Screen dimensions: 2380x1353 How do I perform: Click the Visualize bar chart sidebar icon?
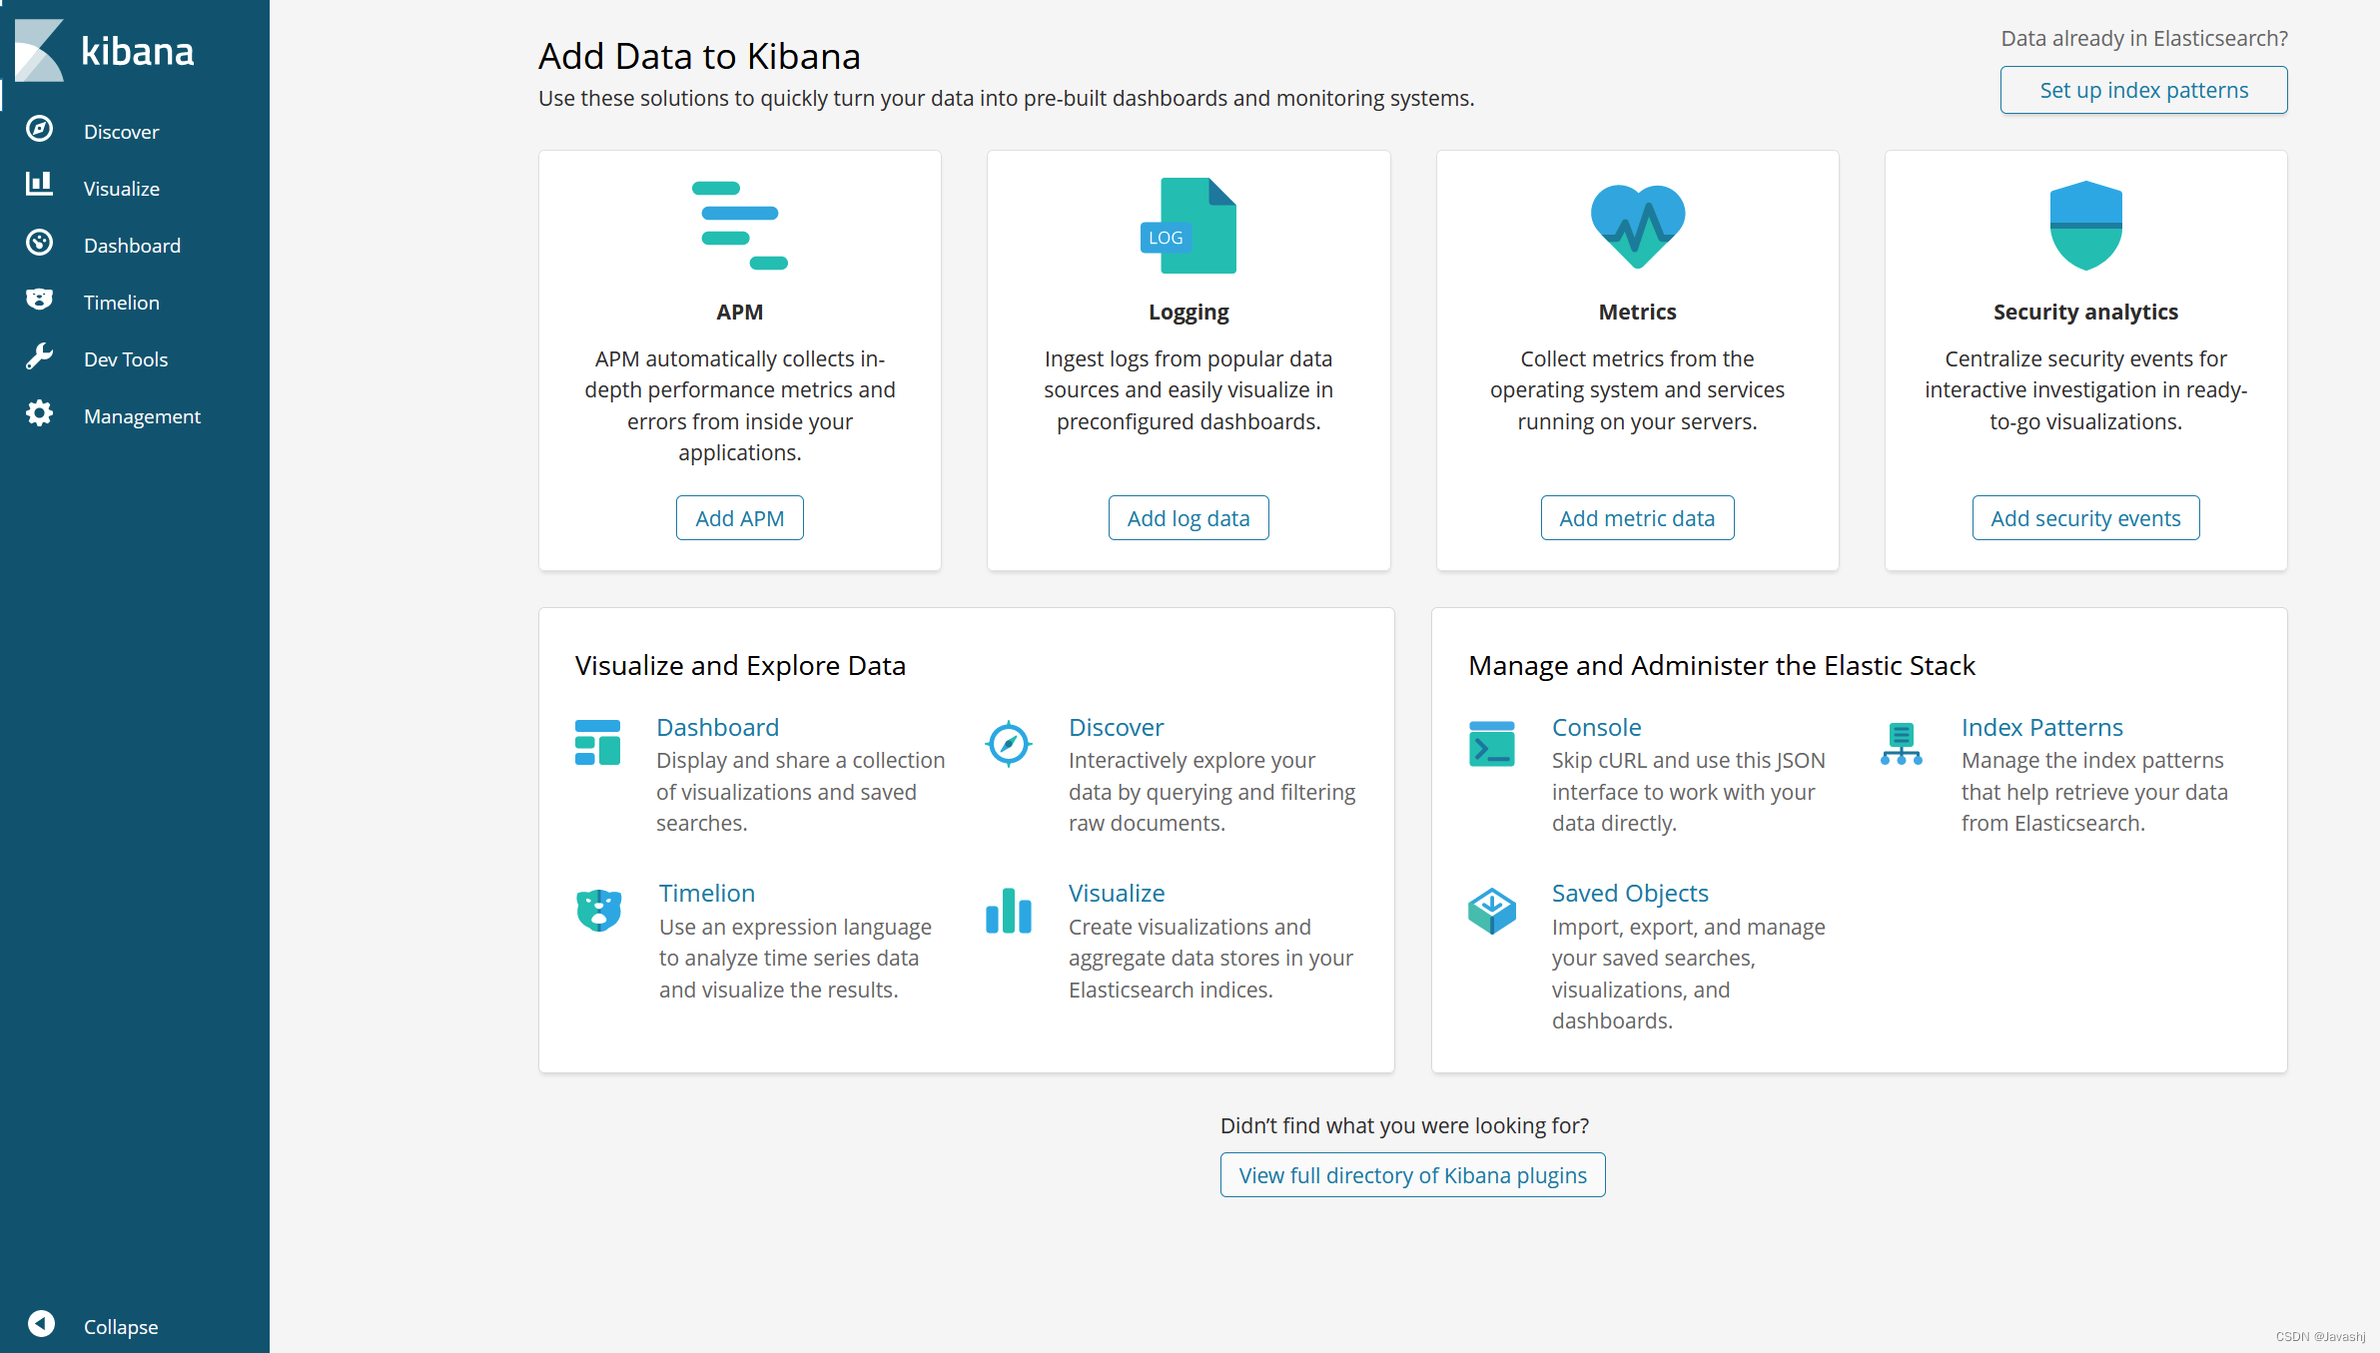(40, 186)
